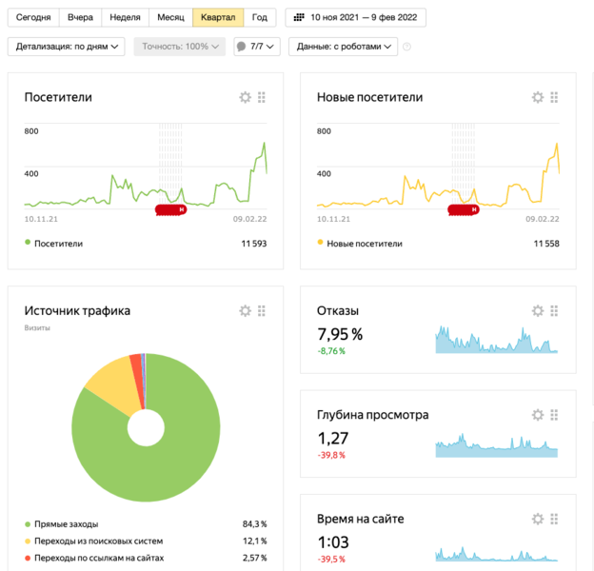
Task: Toggle Переходы по ссылкам на сайтах legend
Action: pos(98,558)
